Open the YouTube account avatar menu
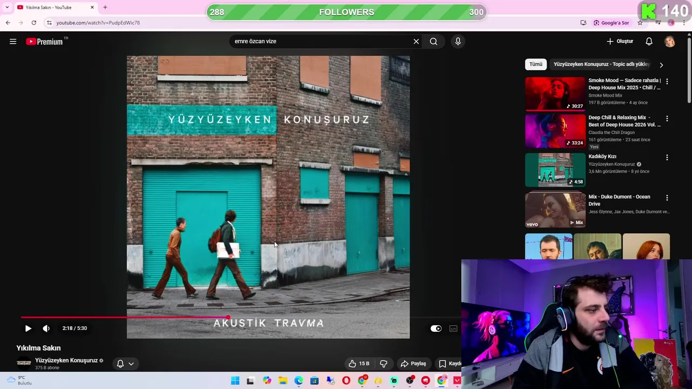This screenshot has height=389, width=692. (x=670, y=42)
